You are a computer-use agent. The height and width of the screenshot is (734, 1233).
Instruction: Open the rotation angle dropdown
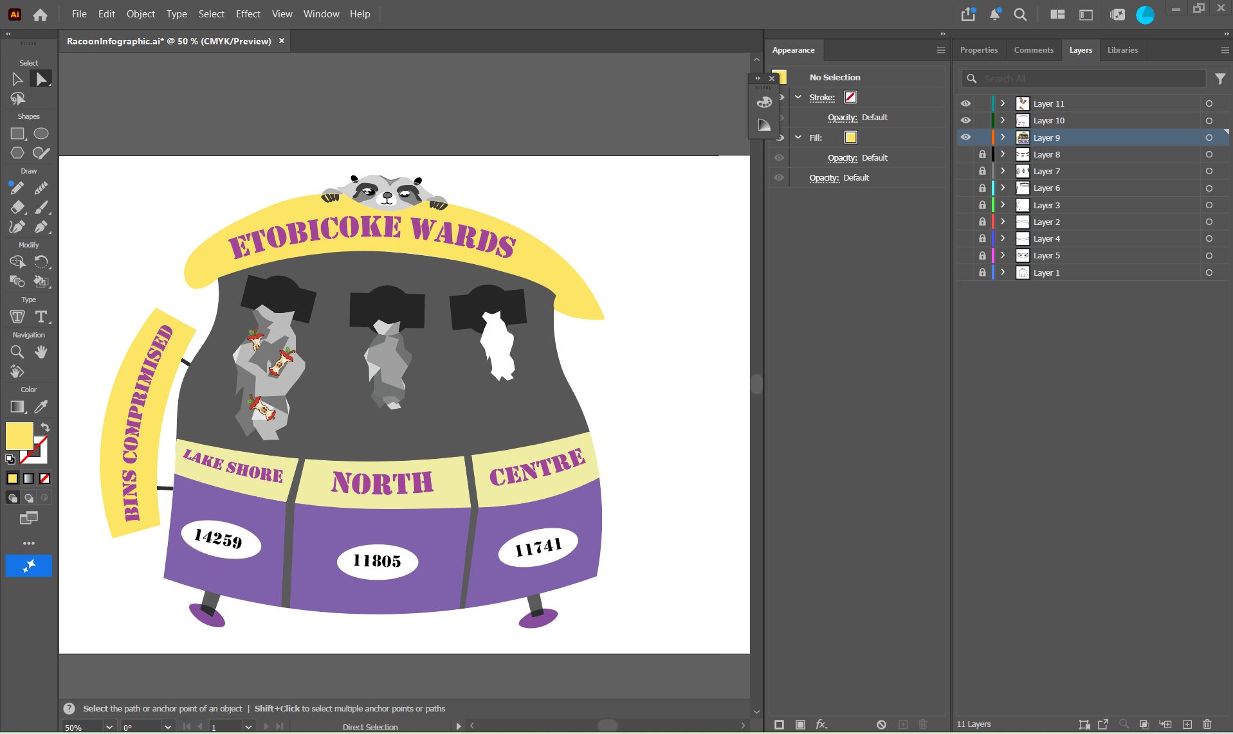168,727
